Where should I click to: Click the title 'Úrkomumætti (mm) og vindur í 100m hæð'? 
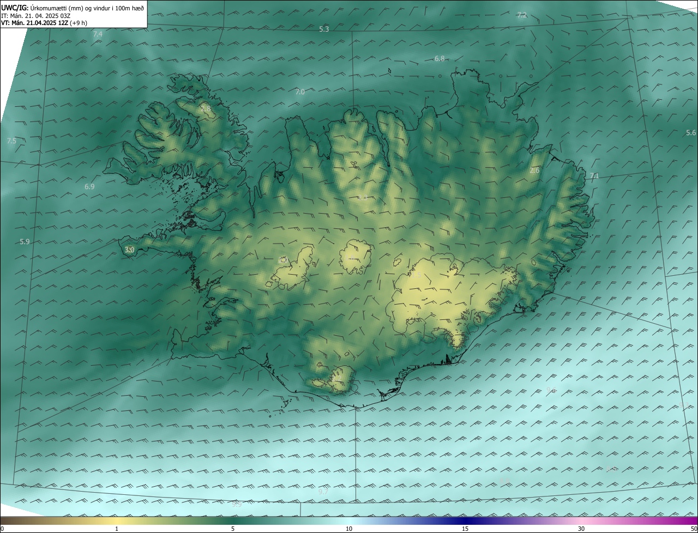point(87,7)
